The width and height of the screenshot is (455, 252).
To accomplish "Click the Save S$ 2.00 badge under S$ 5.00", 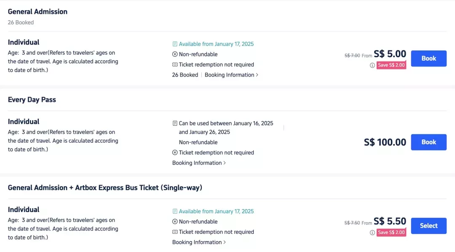I will click(x=391, y=65).
